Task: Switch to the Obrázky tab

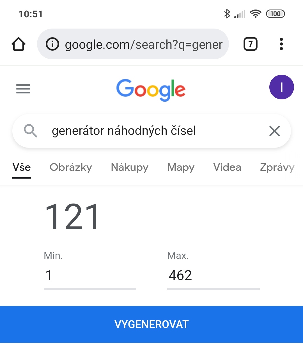Action: click(71, 167)
